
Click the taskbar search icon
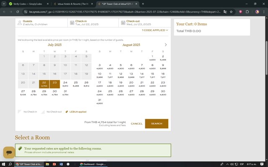pos(10,164)
